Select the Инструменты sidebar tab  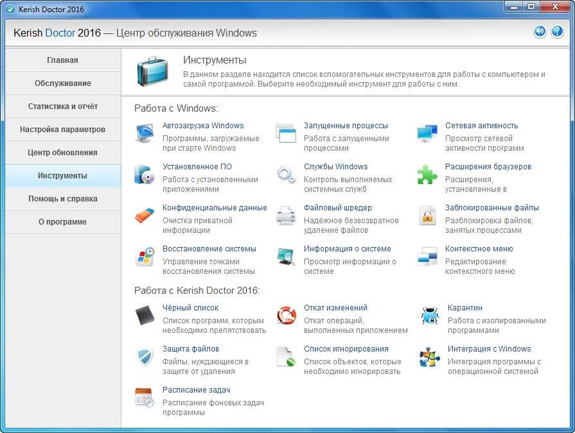pyautogui.click(x=63, y=176)
